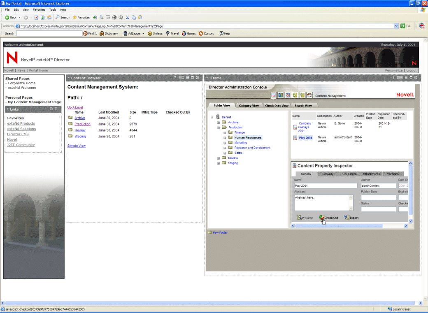Collapse the Production folder tree node
Screen dimensions: 428x313
[219, 128]
